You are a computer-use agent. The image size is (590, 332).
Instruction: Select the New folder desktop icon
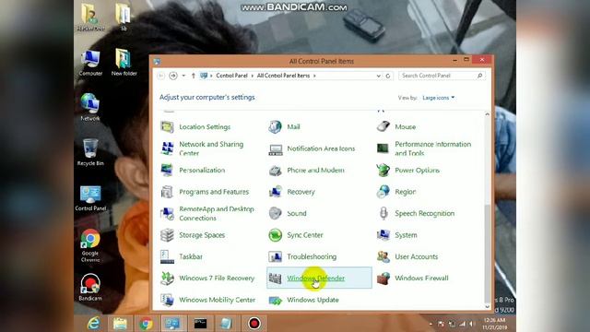(x=124, y=63)
